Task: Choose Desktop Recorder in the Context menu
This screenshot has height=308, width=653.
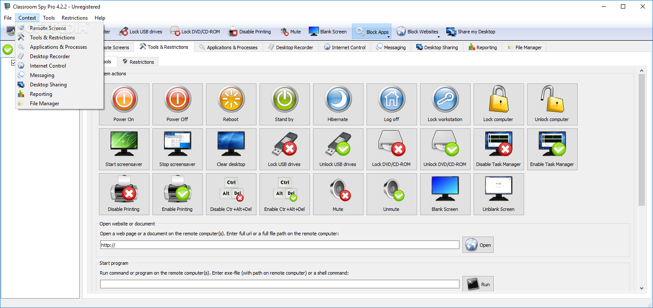Action: pos(60,56)
